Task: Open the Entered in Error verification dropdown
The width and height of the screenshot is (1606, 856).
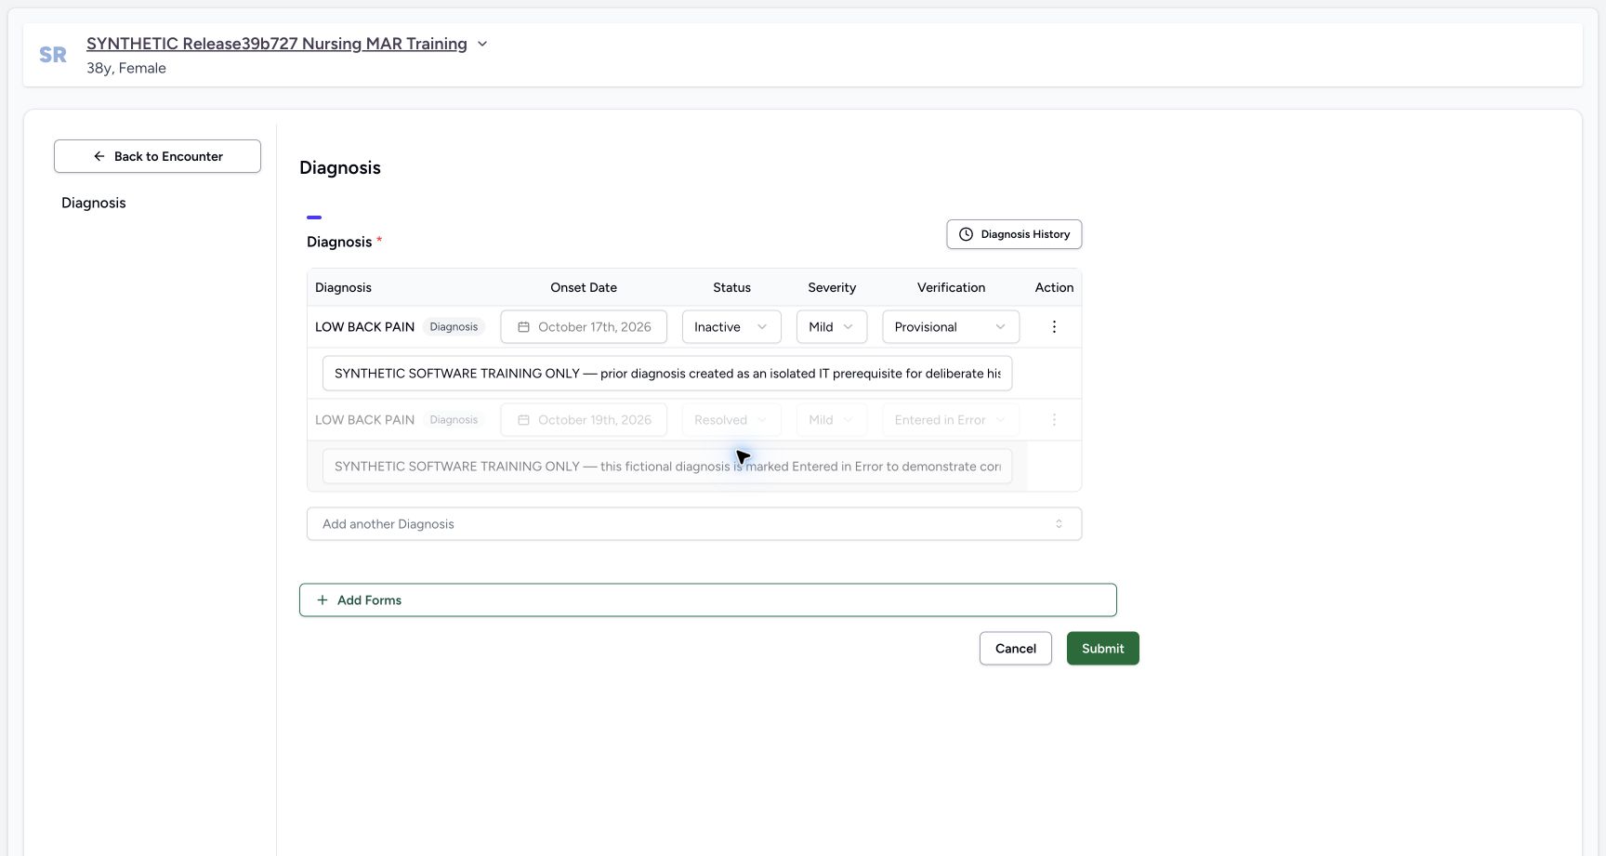Action: pos(951,420)
